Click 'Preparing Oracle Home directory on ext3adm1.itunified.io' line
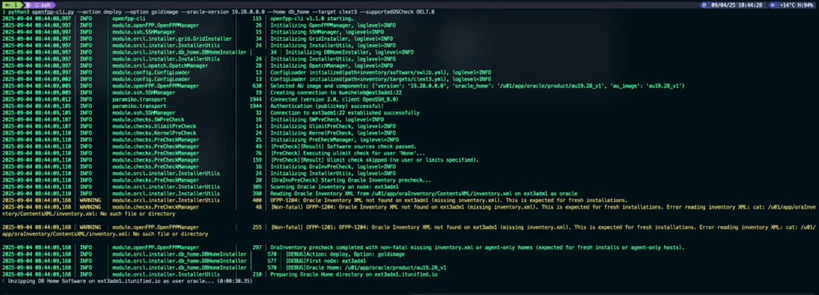This screenshot has width=819, height=295. click(354, 275)
